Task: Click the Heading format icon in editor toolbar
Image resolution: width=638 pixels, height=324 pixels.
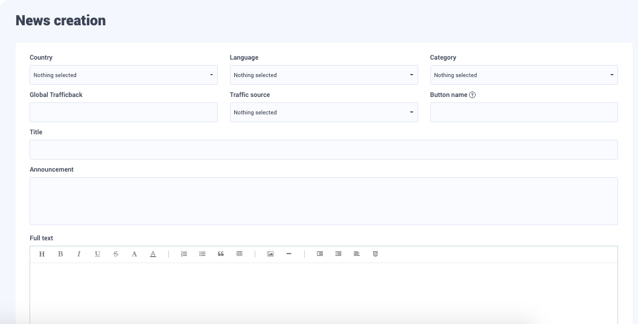Action: [42, 254]
